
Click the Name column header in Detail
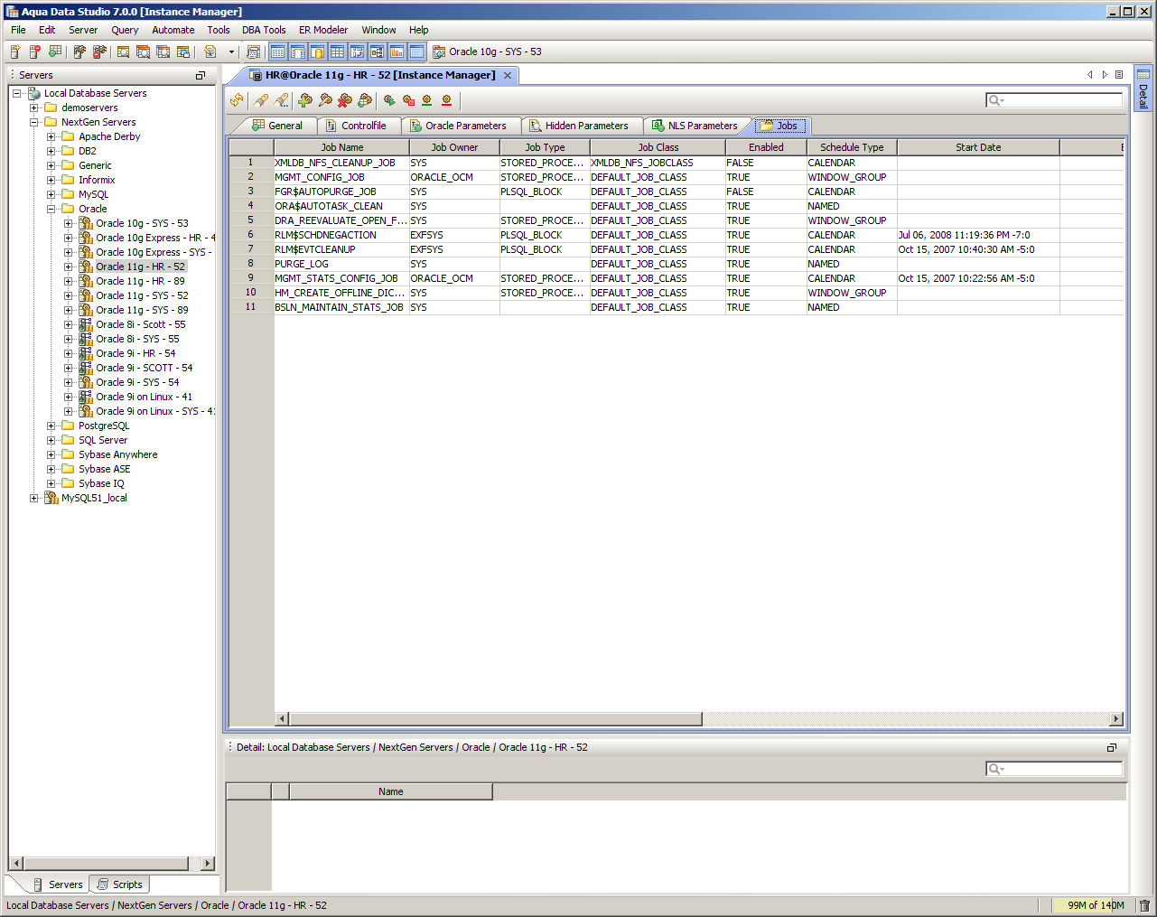391,791
